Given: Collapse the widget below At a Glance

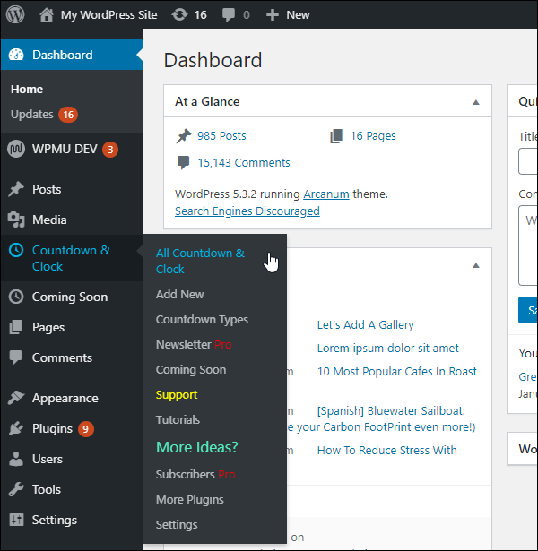Looking at the screenshot, I should pos(476,265).
